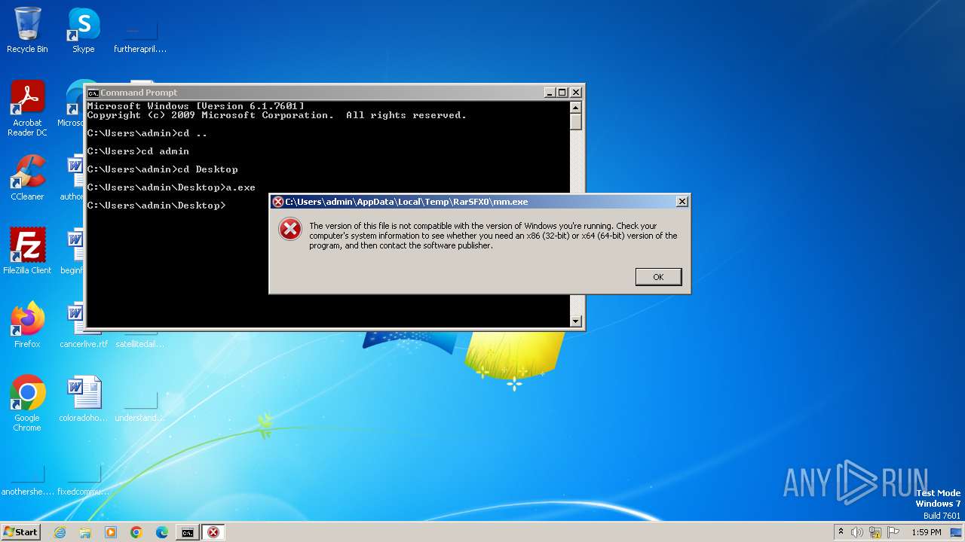Image resolution: width=965 pixels, height=542 pixels.
Task: Launch CCleaner from the desktop
Action: pos(27,178)
